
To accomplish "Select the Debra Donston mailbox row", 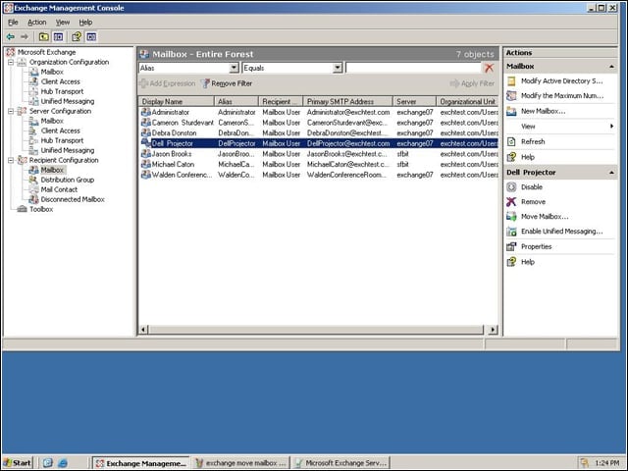I will tap(319, 133).
